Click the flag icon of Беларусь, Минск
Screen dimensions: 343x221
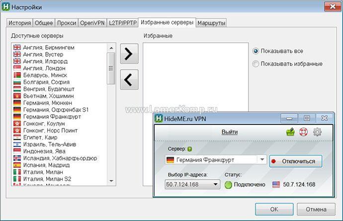(17, 75)
